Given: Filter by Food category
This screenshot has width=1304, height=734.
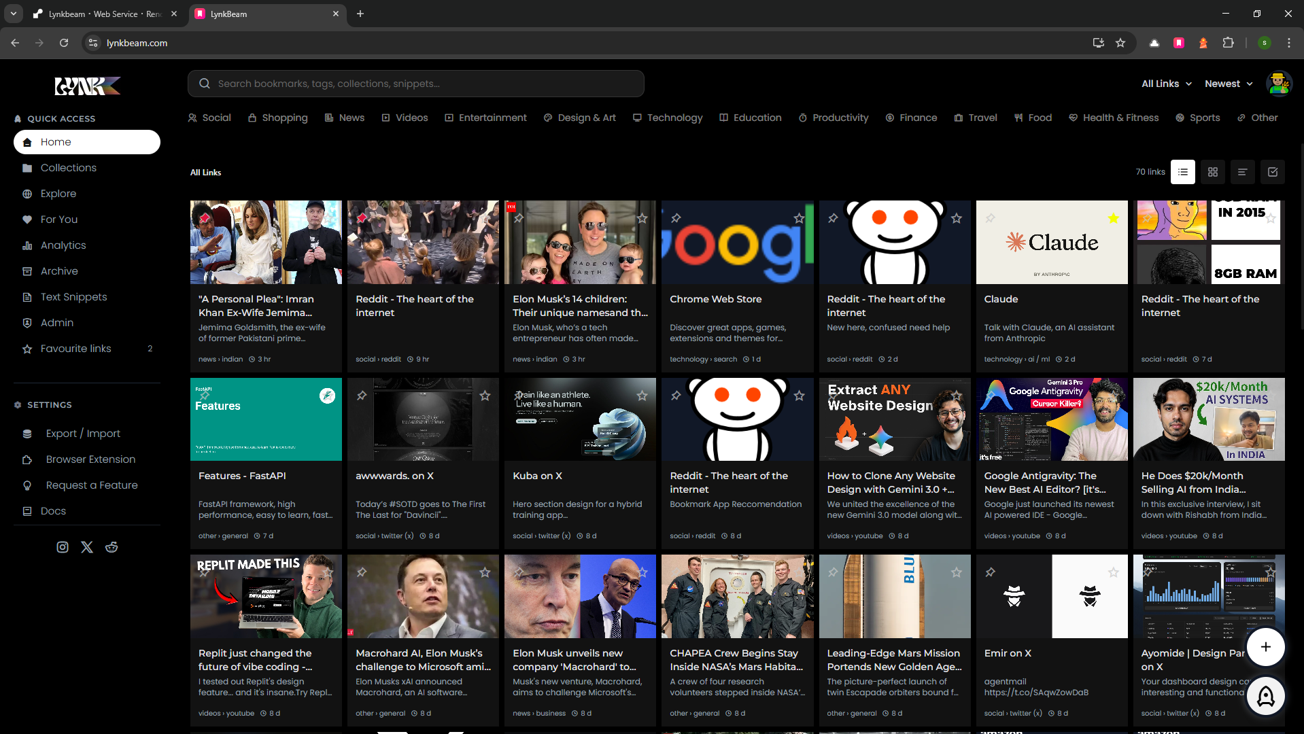Looking at the screenshot, I should (x=1033, y=118).
